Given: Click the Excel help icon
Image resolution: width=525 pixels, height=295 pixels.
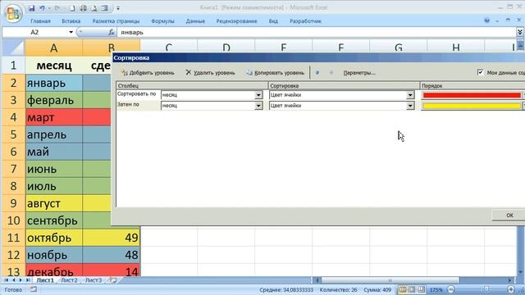Looking at the screenshot, I should coord(486,20).
